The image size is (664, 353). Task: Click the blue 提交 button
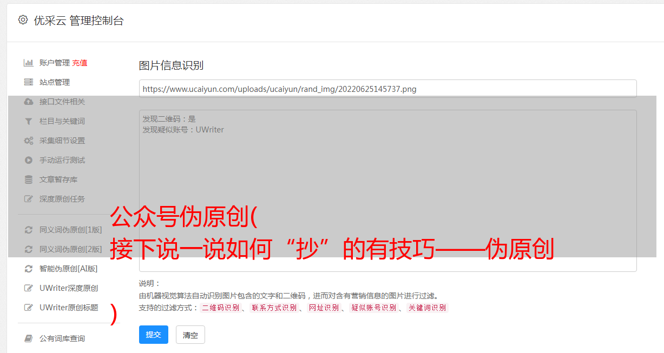pyautogui.click(x=154, y=335)
